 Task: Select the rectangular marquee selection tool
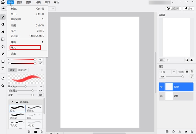pos(3,39)
